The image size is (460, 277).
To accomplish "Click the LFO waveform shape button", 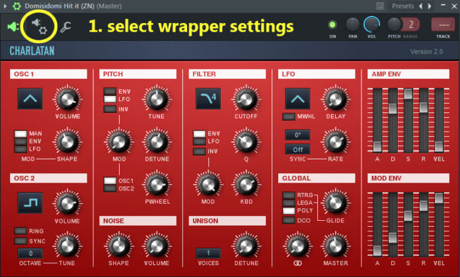I will point(297,99).
